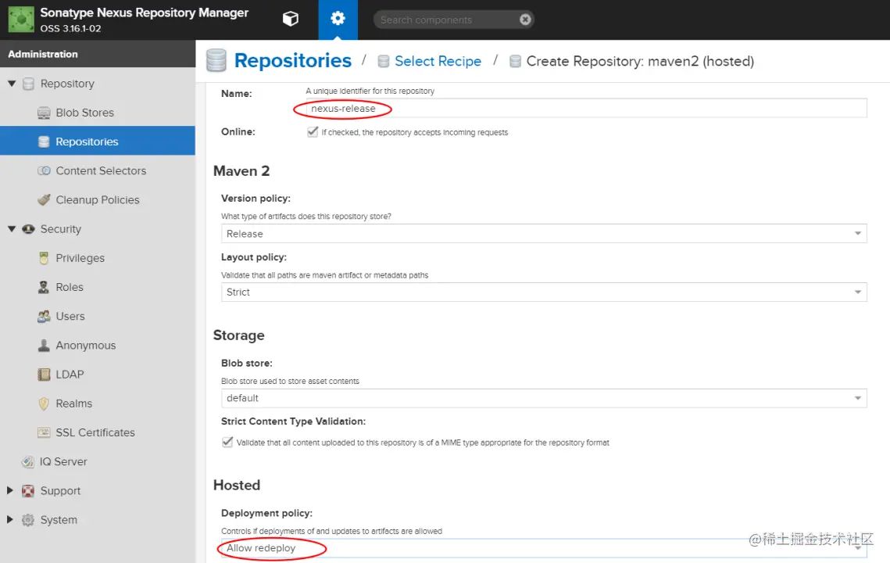
Task: Open the Browse cube icon in header
Action: pyautogui.click(x=291, y=20)
